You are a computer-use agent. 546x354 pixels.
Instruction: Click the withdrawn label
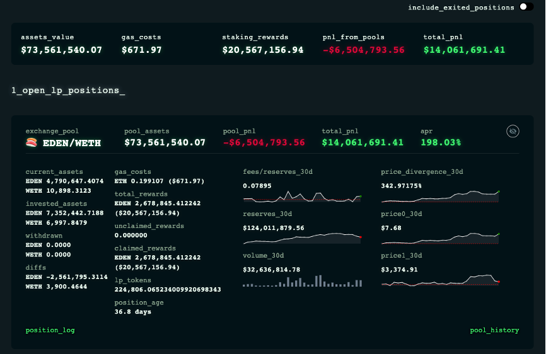pyautogui.click(x=44, y=236)
